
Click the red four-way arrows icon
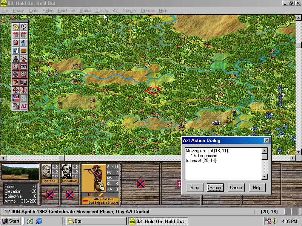point(16,90)
